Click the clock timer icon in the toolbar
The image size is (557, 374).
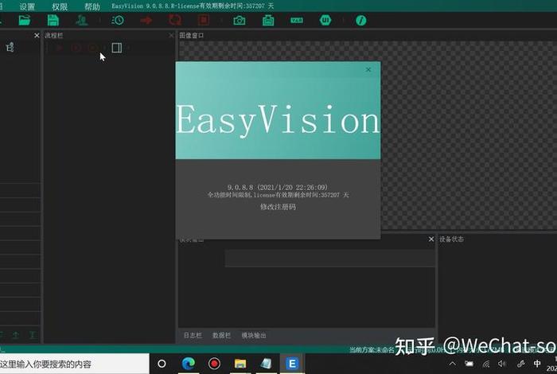pos(118,20)
